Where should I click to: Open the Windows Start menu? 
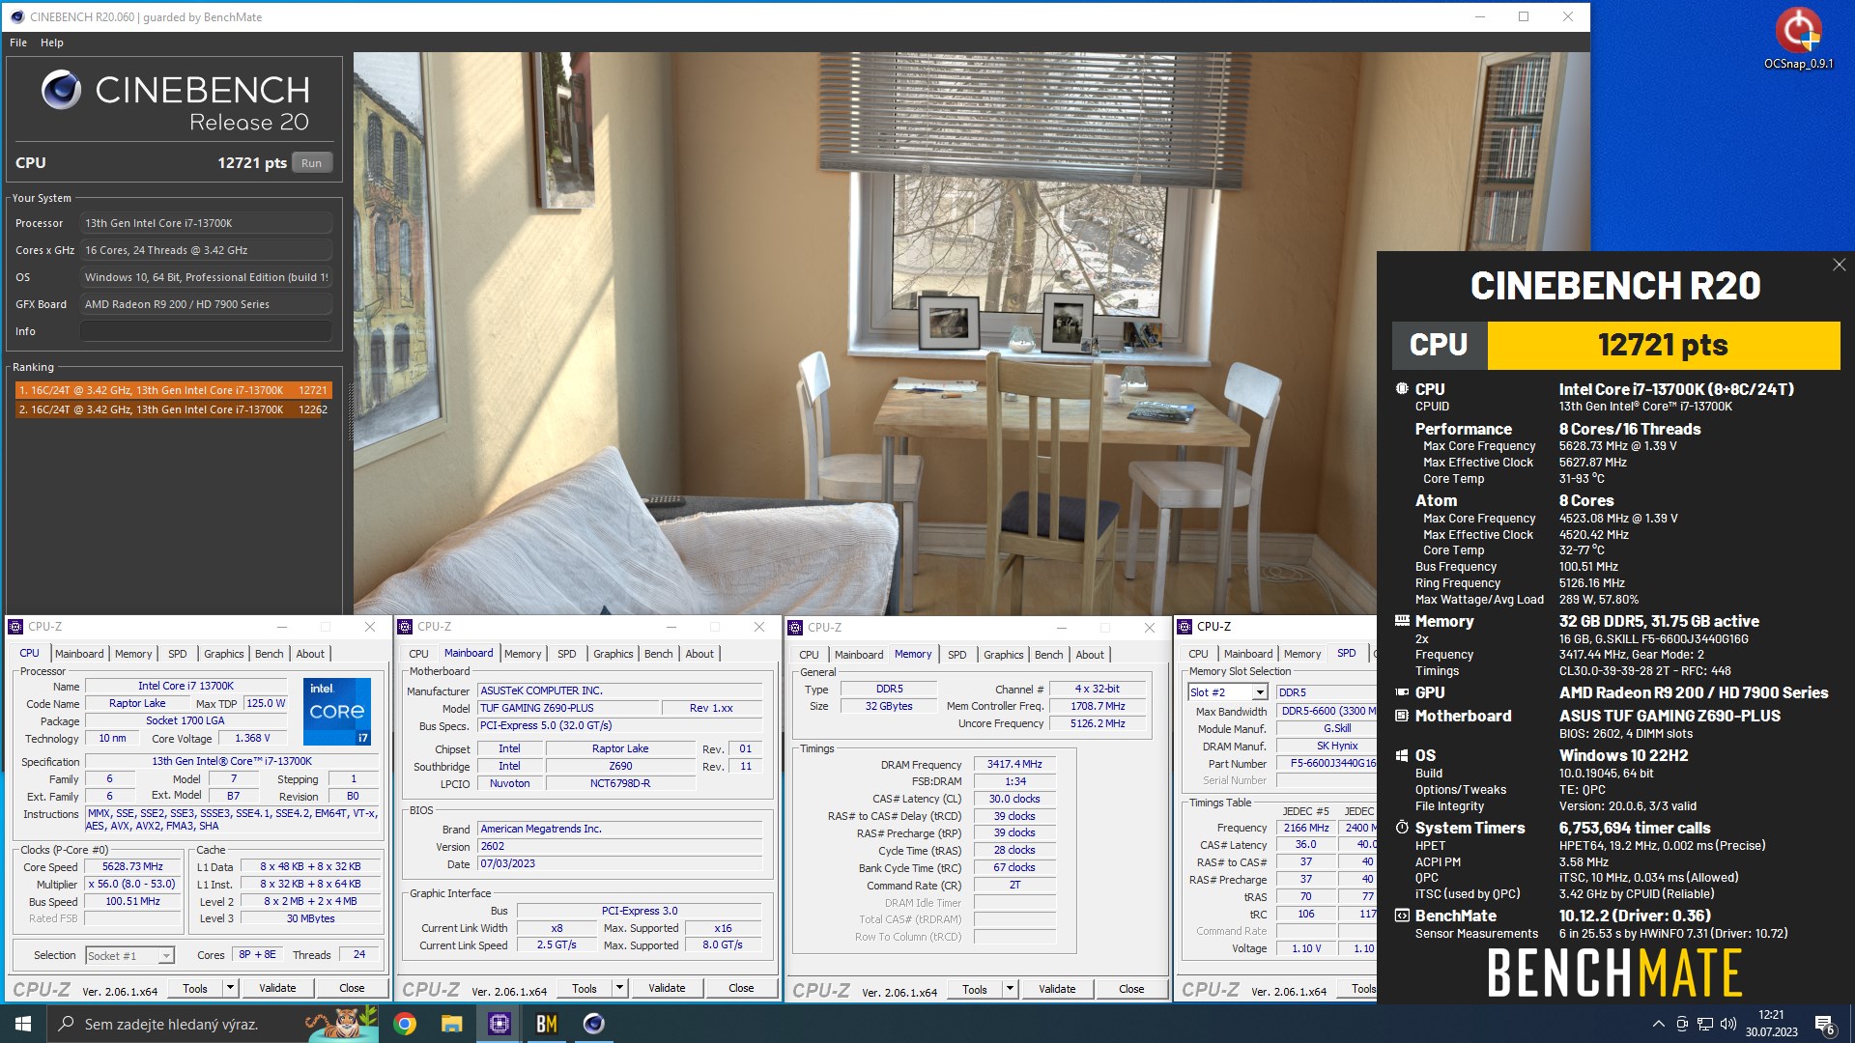(23, 1024)
